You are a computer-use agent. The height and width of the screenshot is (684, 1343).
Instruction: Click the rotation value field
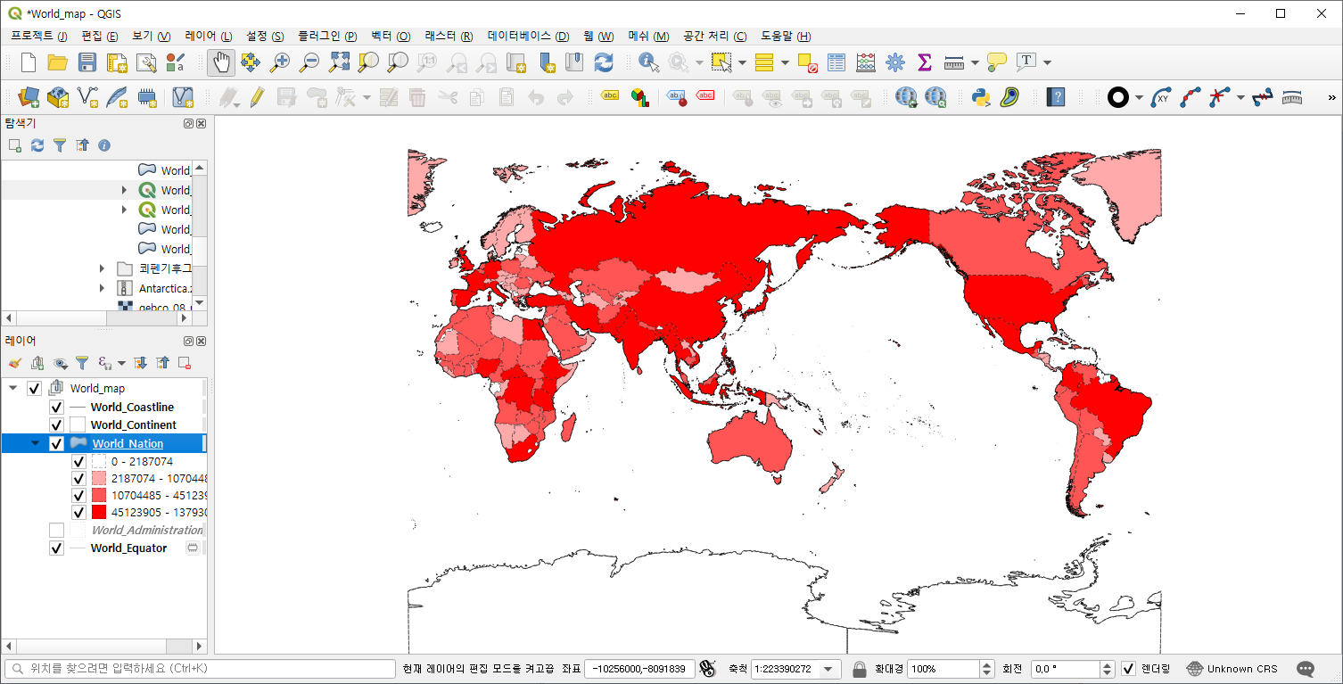point(1066,669)
